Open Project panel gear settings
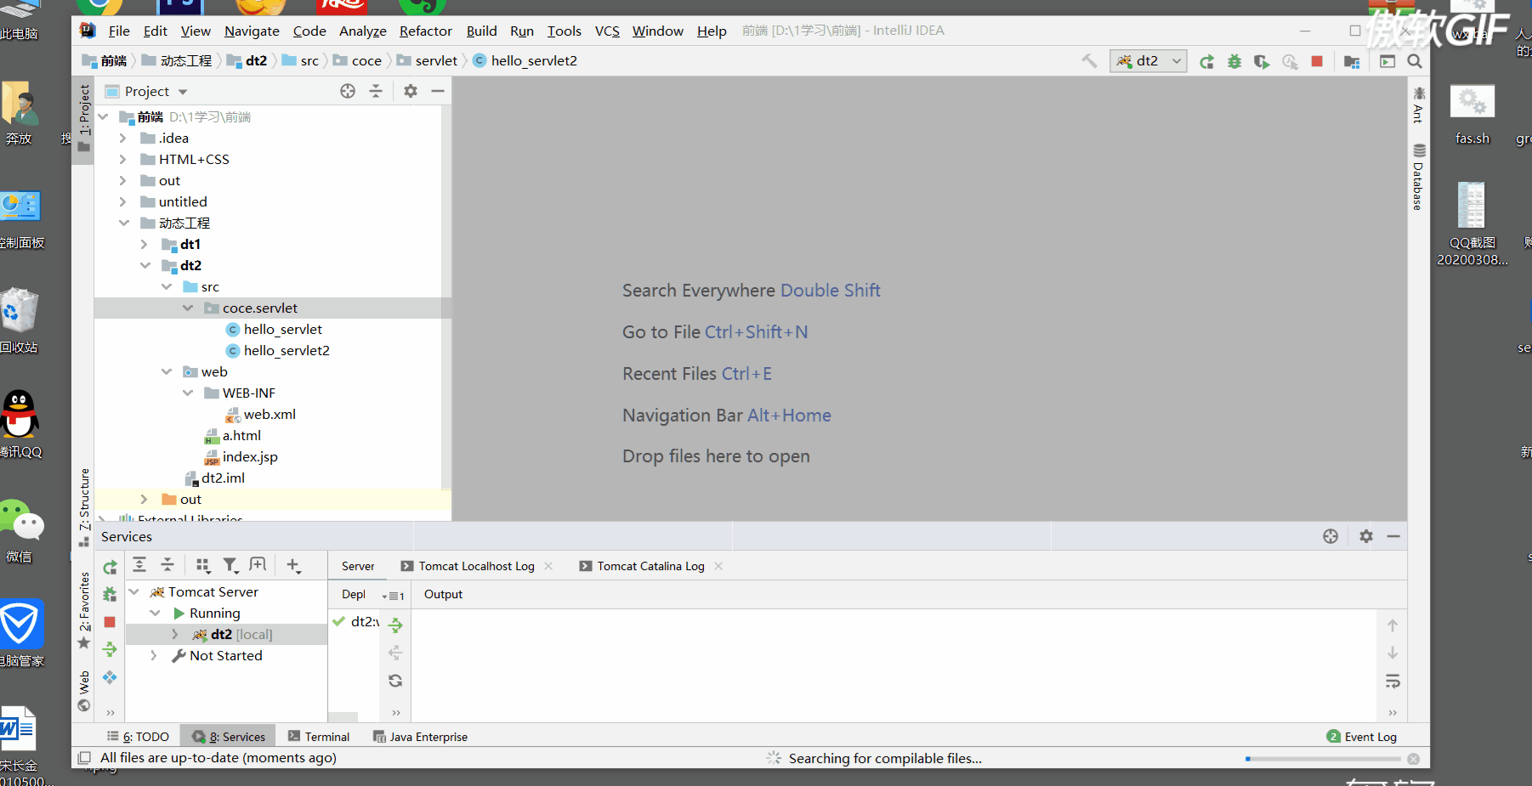The image size is (1532, 786). click(x=411, y=91)
